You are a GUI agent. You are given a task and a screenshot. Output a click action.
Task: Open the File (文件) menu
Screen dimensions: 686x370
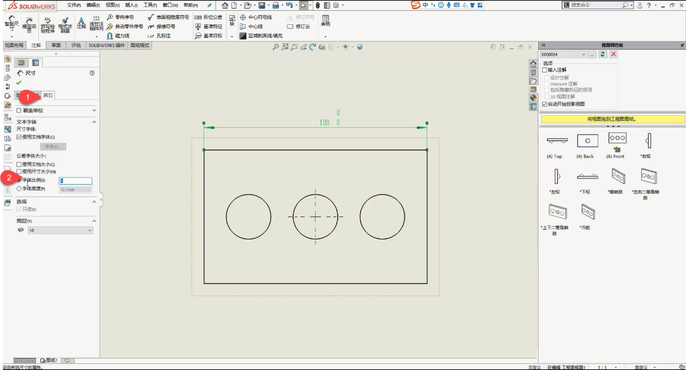point(73,5)
